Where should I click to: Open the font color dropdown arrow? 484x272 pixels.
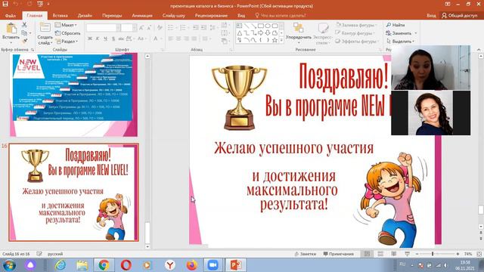point(161,39)
